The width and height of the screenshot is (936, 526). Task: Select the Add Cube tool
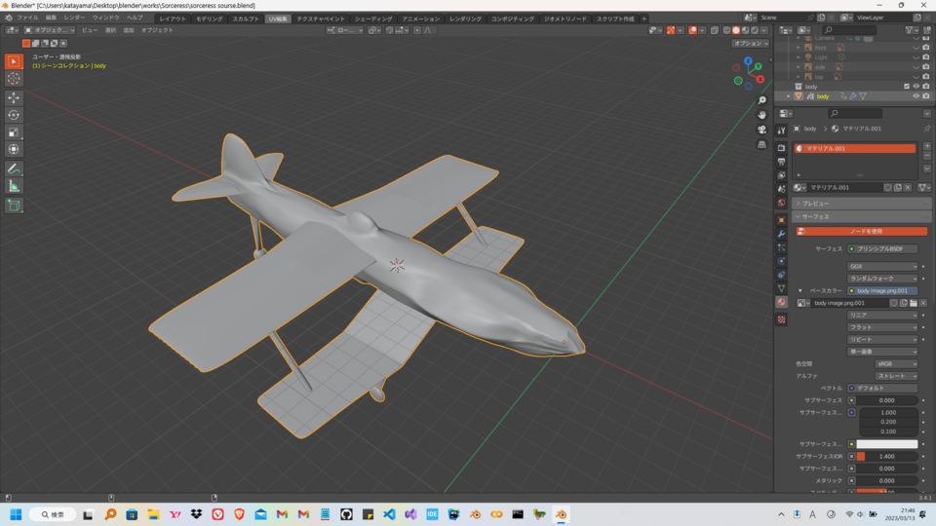(14, 206)
